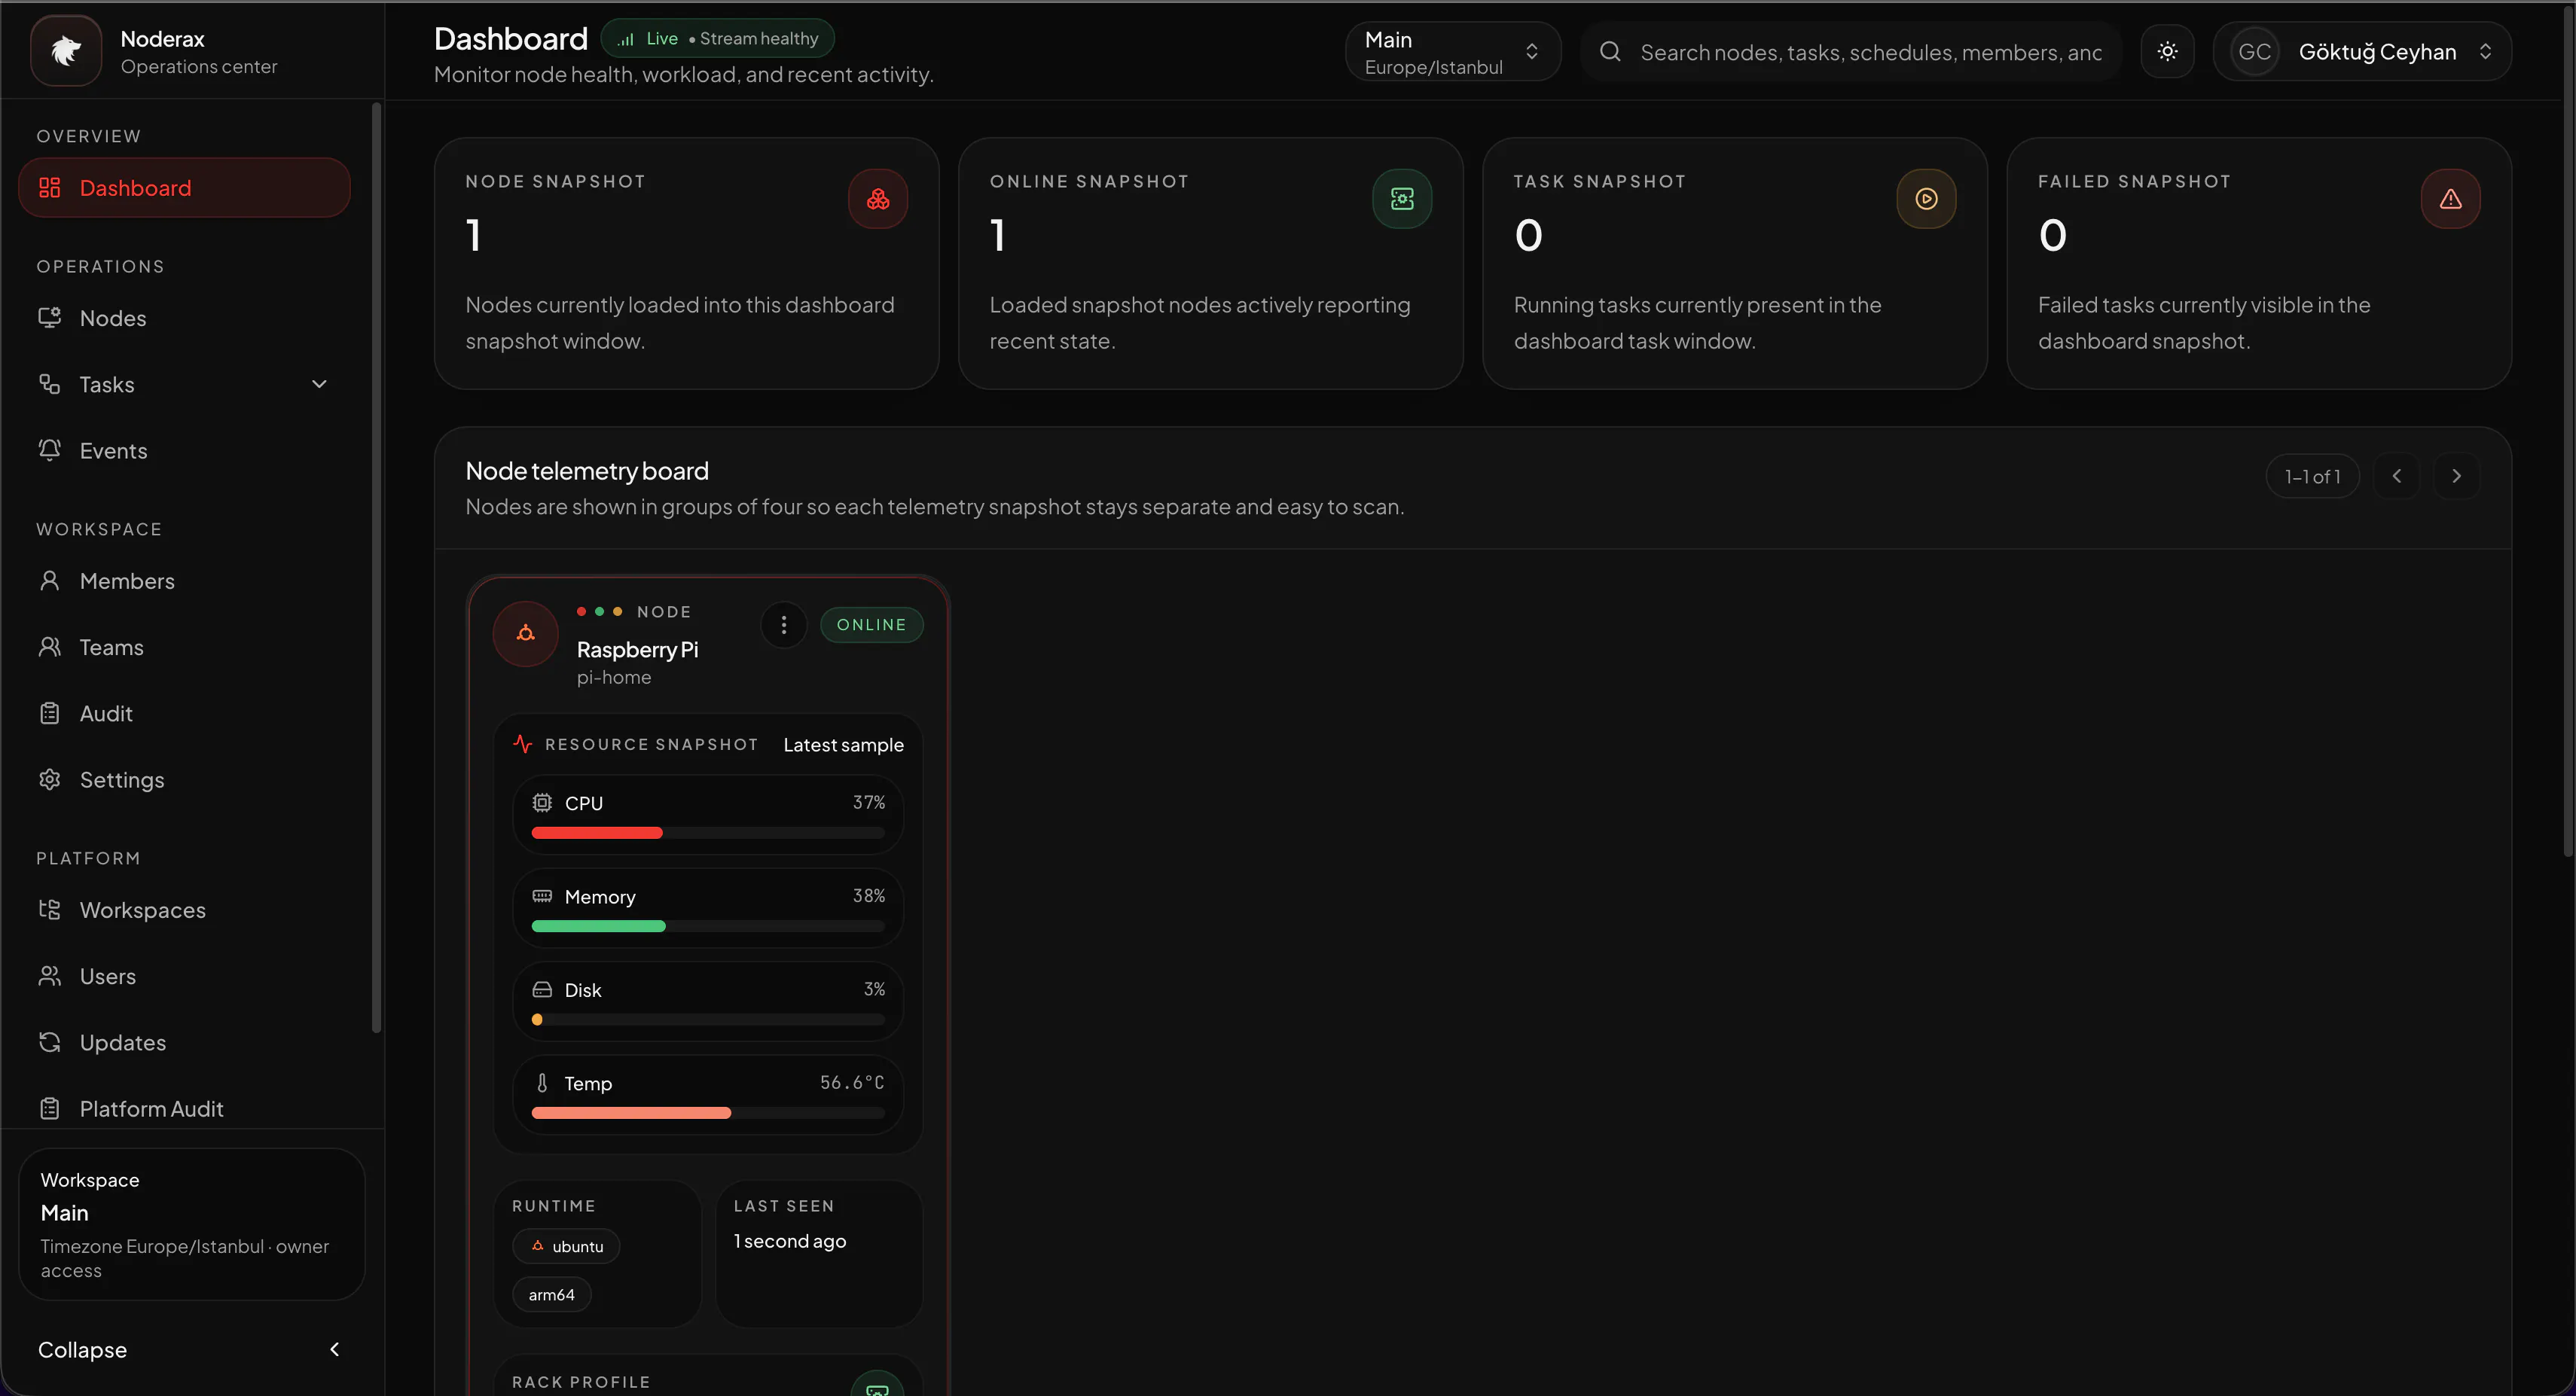Click the Temp thermometer icon
The image size is (2576, 1396).
point(542,1083)
